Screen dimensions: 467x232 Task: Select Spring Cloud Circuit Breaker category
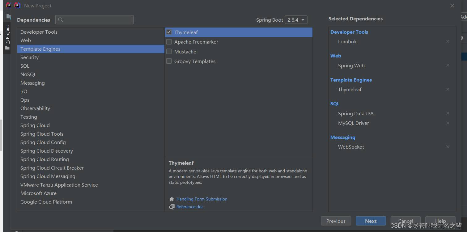[91, 168]
